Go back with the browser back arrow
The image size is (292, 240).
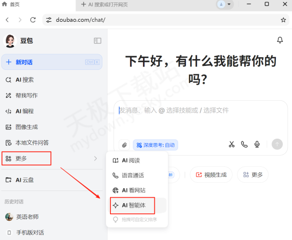coord(7,20)
